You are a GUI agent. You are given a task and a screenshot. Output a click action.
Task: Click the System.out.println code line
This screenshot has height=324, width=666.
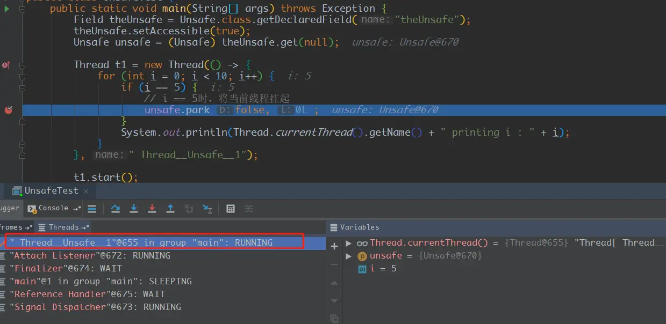345,132
